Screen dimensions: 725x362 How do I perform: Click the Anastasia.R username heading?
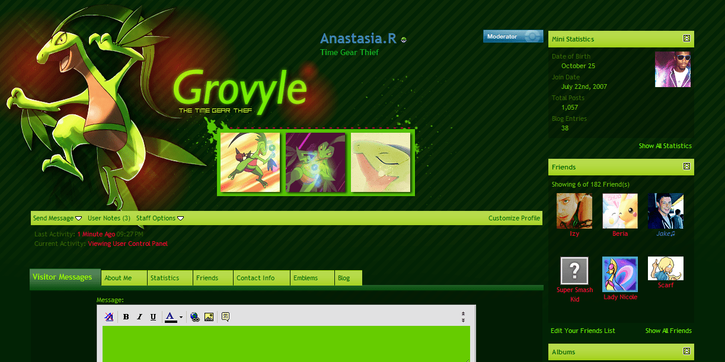tap(358, 39)
